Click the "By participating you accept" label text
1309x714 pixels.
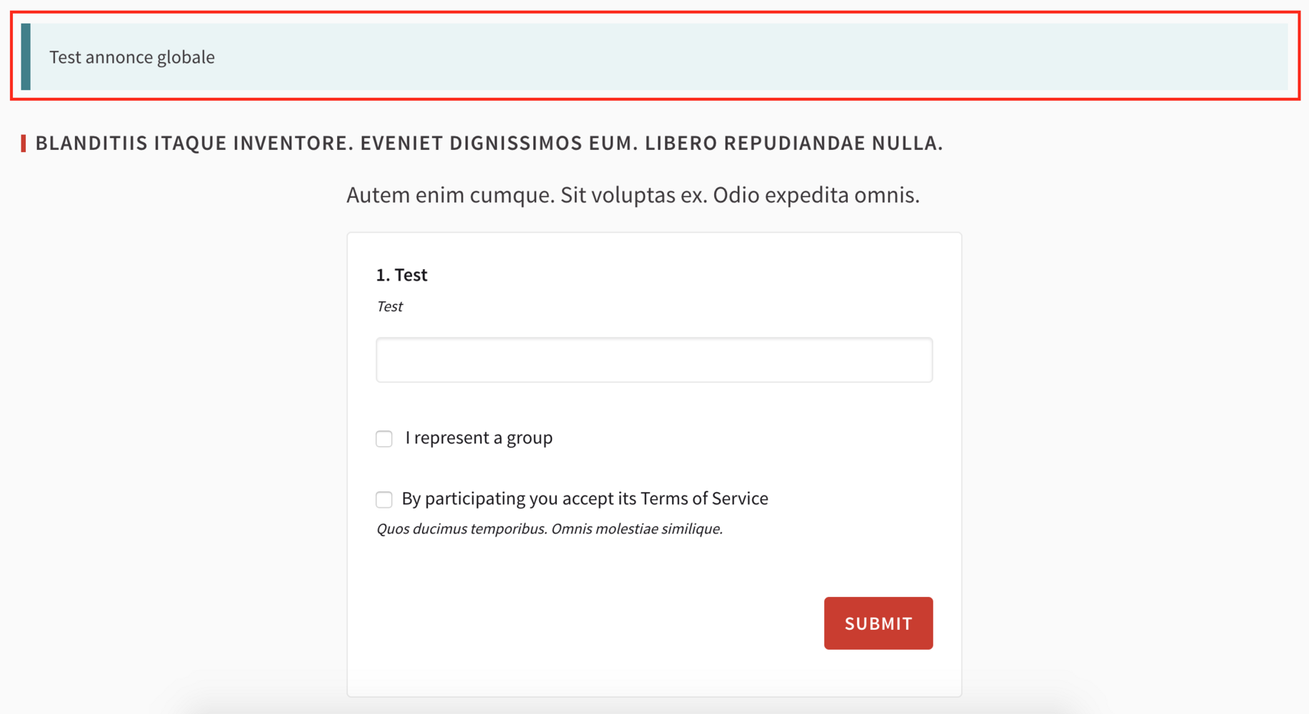pos(519,498)
